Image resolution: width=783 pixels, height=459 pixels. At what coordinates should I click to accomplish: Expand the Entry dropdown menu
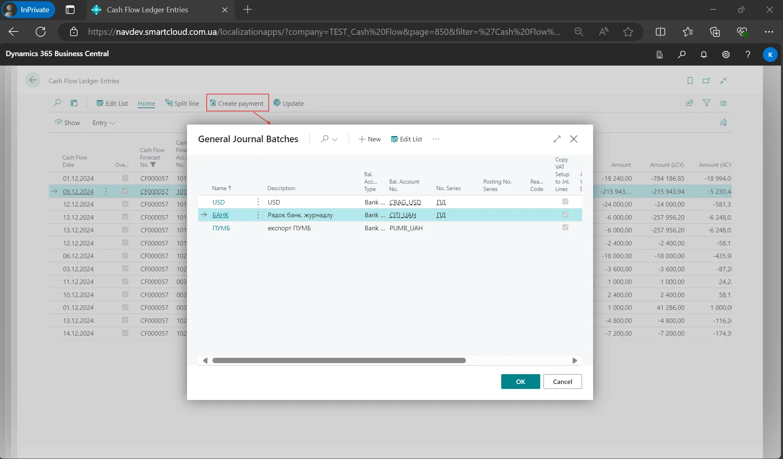[104, 123]
